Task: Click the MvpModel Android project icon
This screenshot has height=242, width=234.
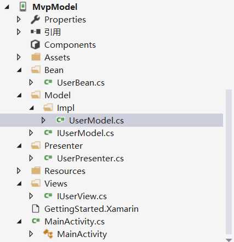Action: (23, 7)
